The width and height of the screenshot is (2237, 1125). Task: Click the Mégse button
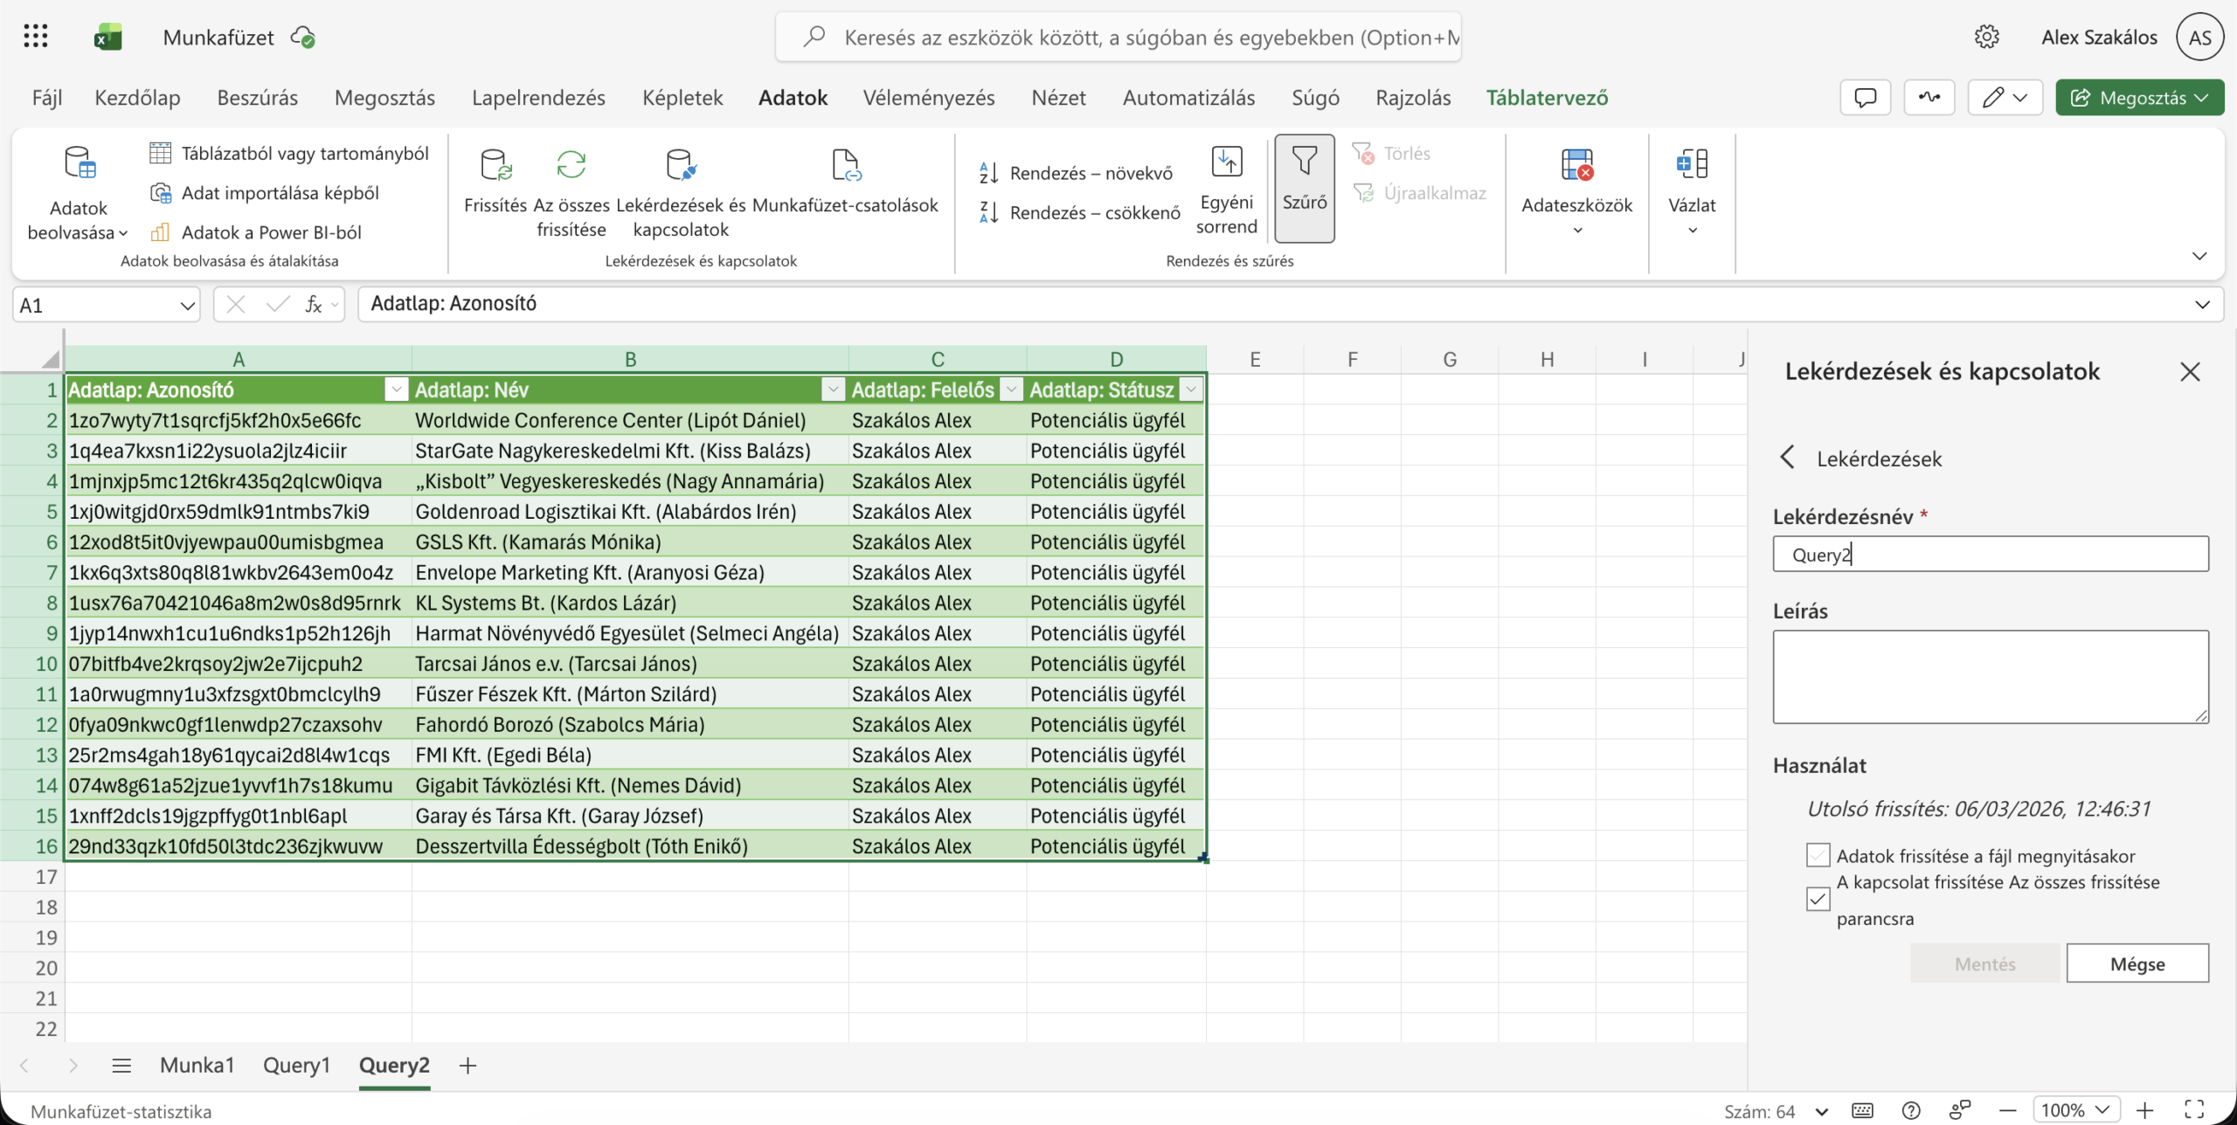[x=2137, y=963]
